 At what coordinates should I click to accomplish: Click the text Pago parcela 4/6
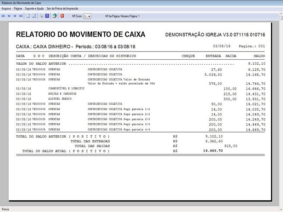coord(137,130)
